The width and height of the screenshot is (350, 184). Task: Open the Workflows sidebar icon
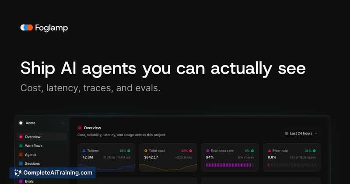point(21,146)
